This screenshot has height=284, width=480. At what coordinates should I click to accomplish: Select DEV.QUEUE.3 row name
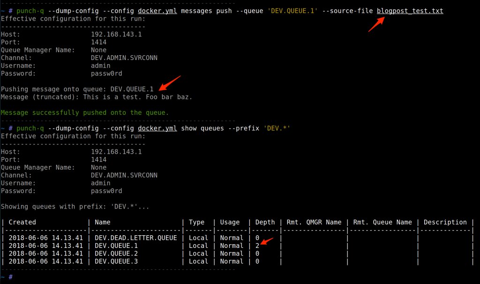coord(116,262)
